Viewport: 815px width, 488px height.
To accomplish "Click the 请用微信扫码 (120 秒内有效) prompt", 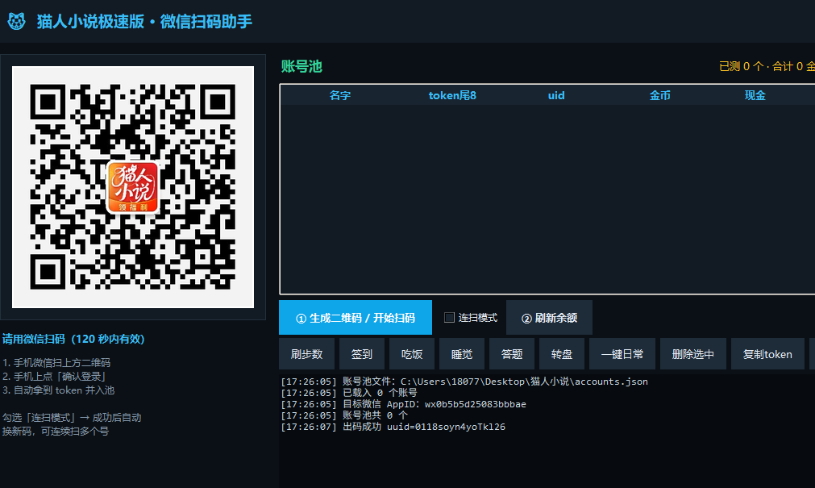I will 73,340.
